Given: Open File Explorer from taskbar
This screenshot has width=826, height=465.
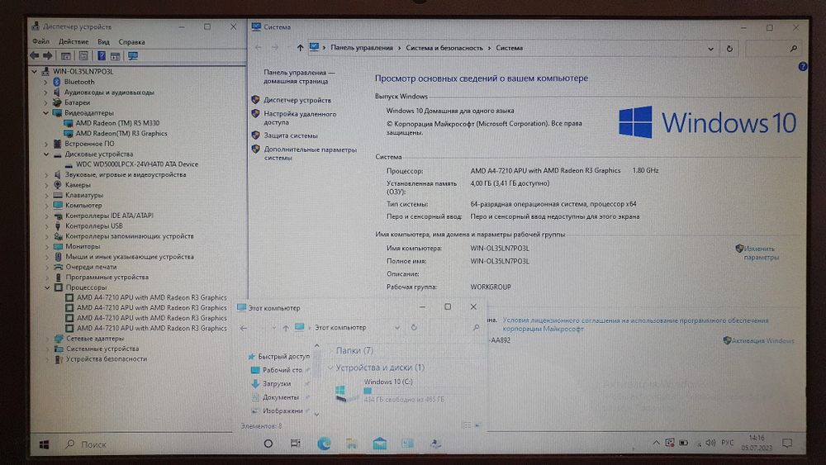Looking at the screenshot, I should 351,444.
